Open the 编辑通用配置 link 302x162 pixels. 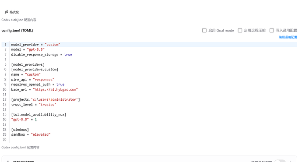coord(288,37)
